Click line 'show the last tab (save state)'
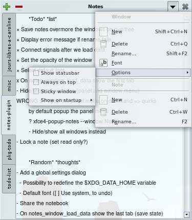This screenshot has height=220, width=192. pos(90,213)
